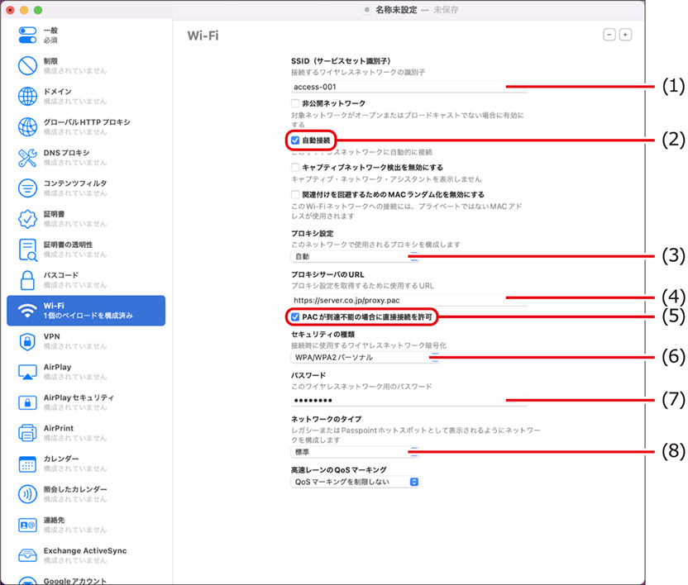
Task: Open the Content Filter (コンテンツフィルタ) icon
Action: (27, 188)
